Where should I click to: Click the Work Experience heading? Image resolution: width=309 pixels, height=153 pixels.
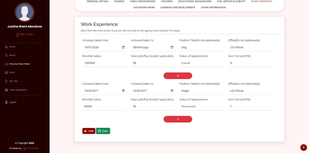pos(99,24)
